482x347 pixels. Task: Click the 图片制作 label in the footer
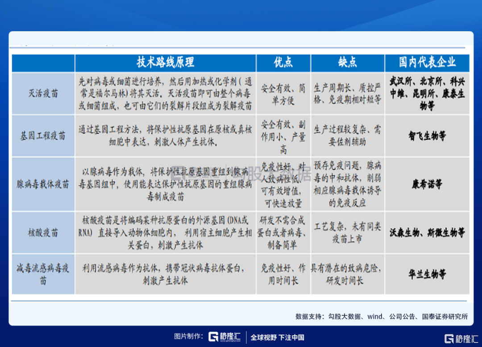pos(188,337)
